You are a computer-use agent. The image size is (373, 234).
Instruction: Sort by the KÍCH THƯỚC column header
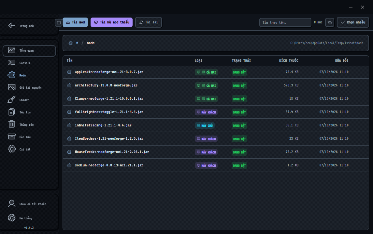[289, 60]
